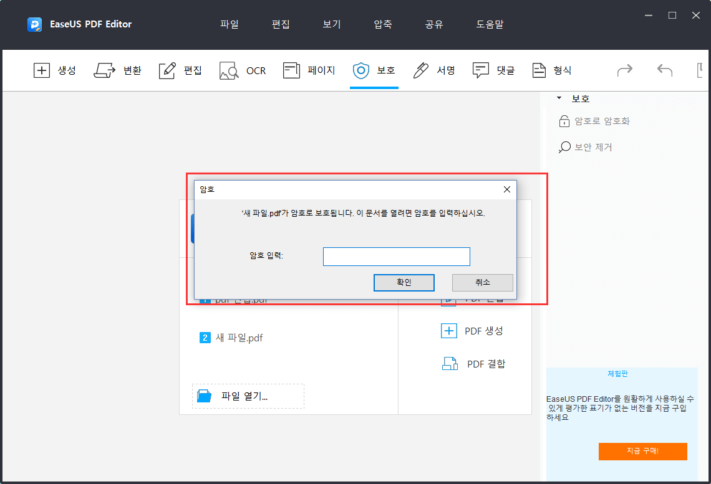Open the 변환 (Convert) tool

[117, 70]
